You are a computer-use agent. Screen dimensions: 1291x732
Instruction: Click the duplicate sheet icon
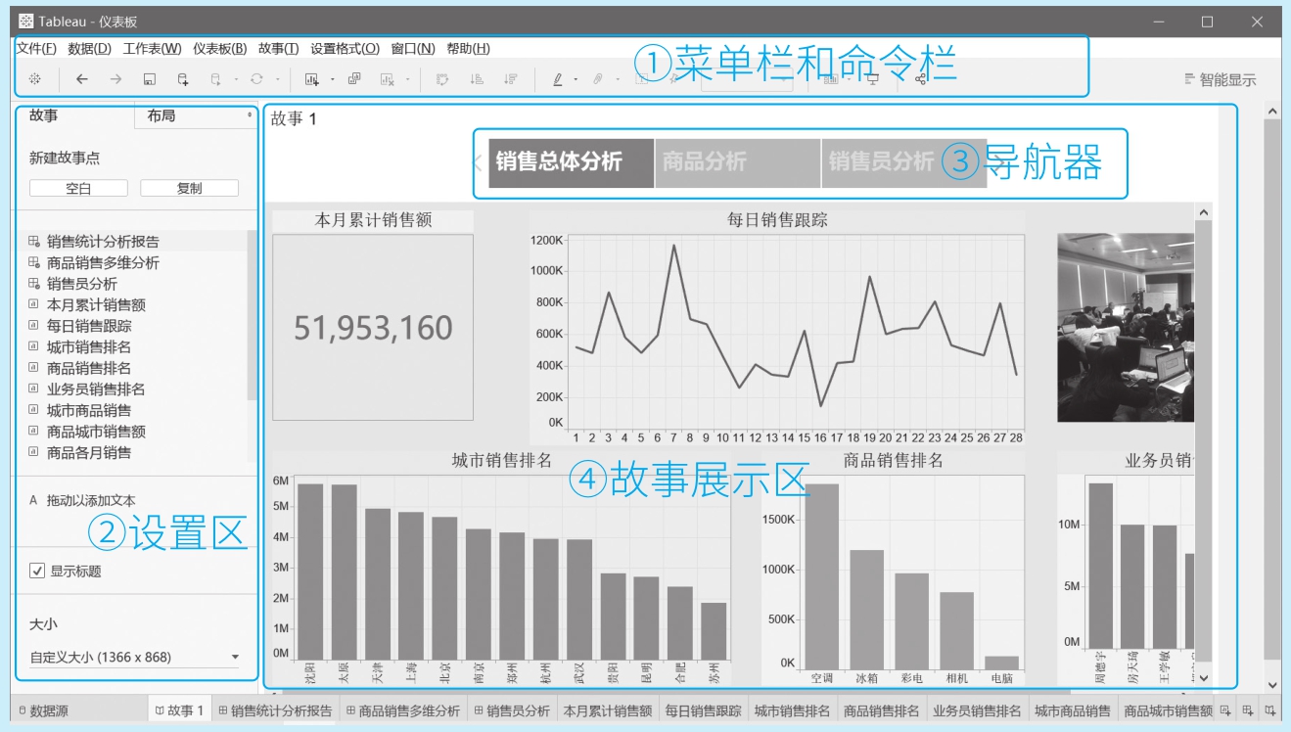pyautogui.click(x=354, y=79)
